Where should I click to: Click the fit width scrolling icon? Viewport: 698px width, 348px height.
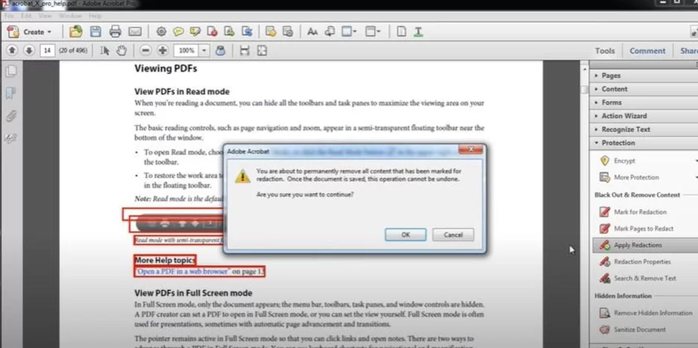244,50
